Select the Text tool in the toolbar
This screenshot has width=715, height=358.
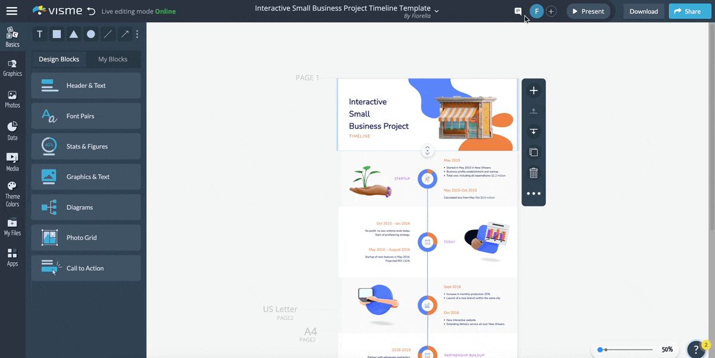[39, 34]
